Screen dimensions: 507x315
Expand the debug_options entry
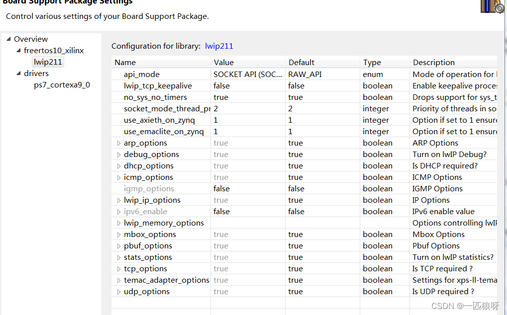click(x=118, y=154)
